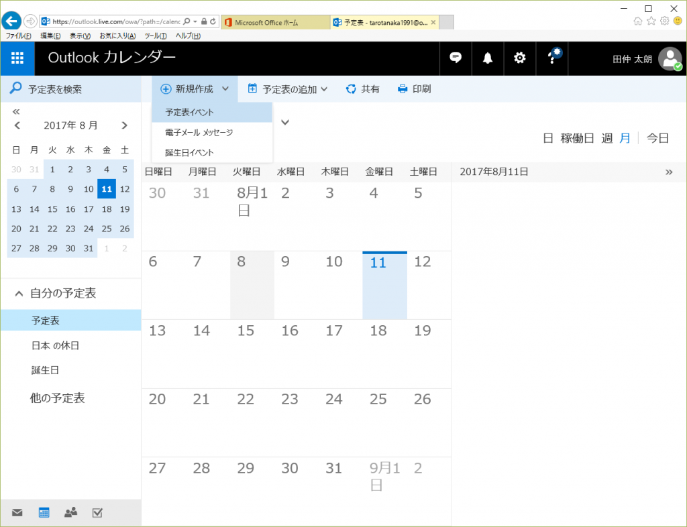
Task: Click 新規作成 button
Action: click(x=187, y=89)
